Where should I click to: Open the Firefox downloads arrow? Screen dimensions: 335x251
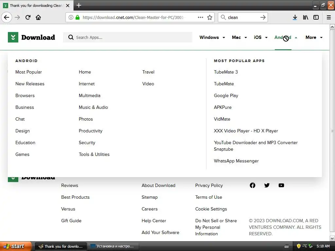295,17
